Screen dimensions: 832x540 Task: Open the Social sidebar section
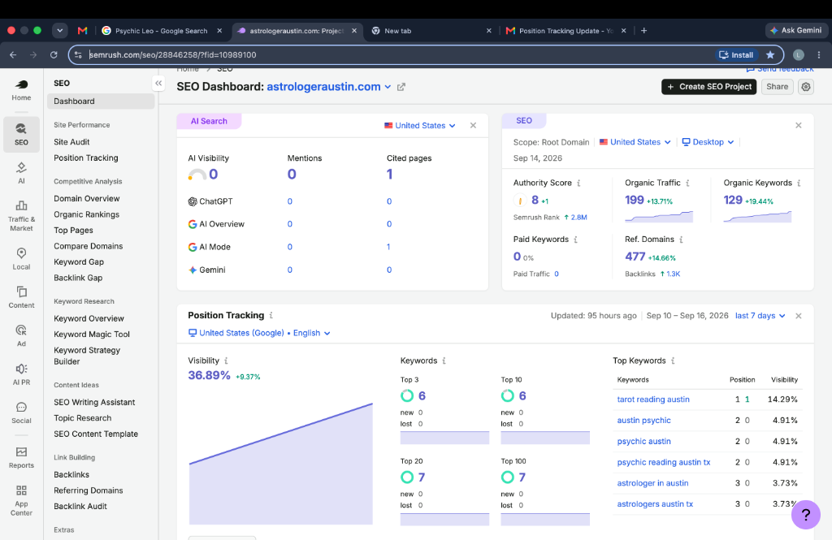[21, 413]
